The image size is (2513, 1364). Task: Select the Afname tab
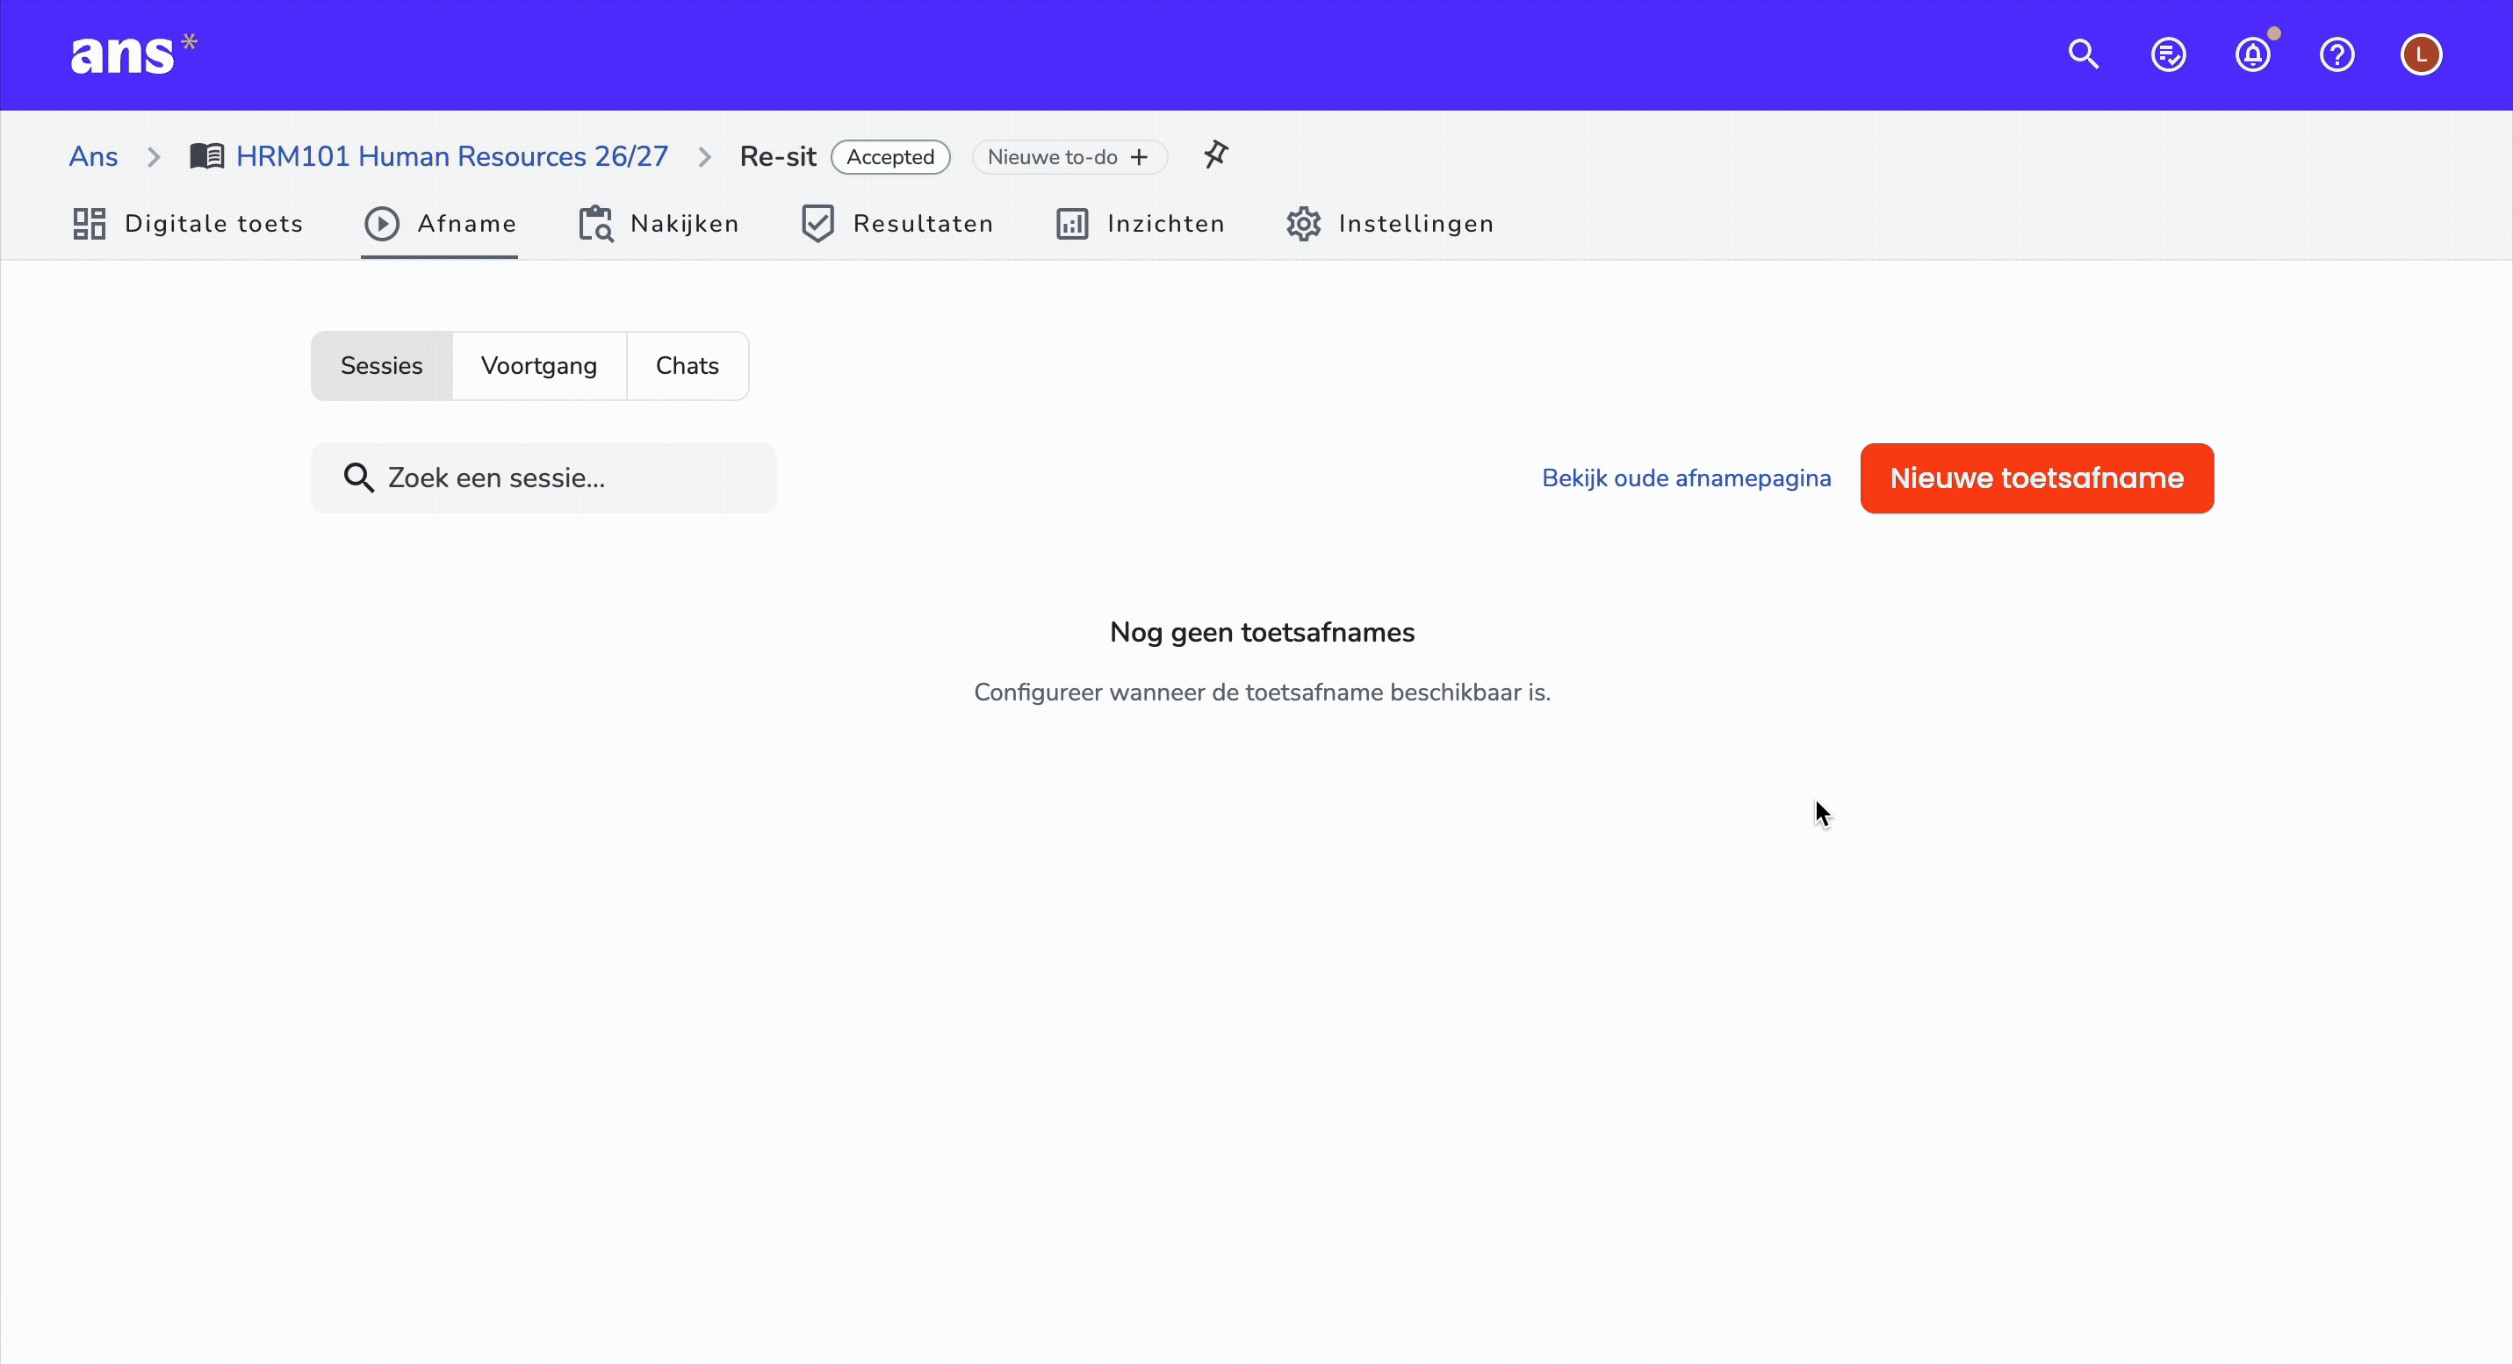tap(440, 223)
